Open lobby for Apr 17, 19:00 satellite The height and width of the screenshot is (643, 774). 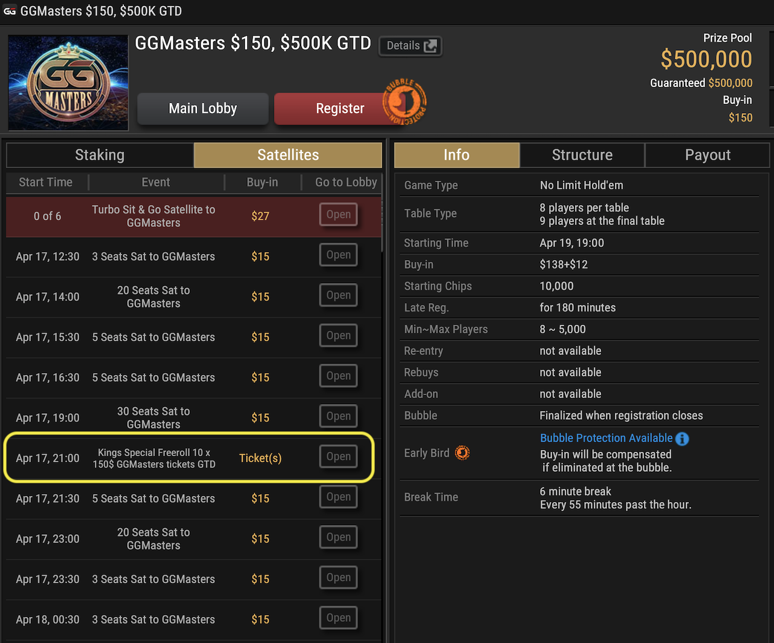339,416
